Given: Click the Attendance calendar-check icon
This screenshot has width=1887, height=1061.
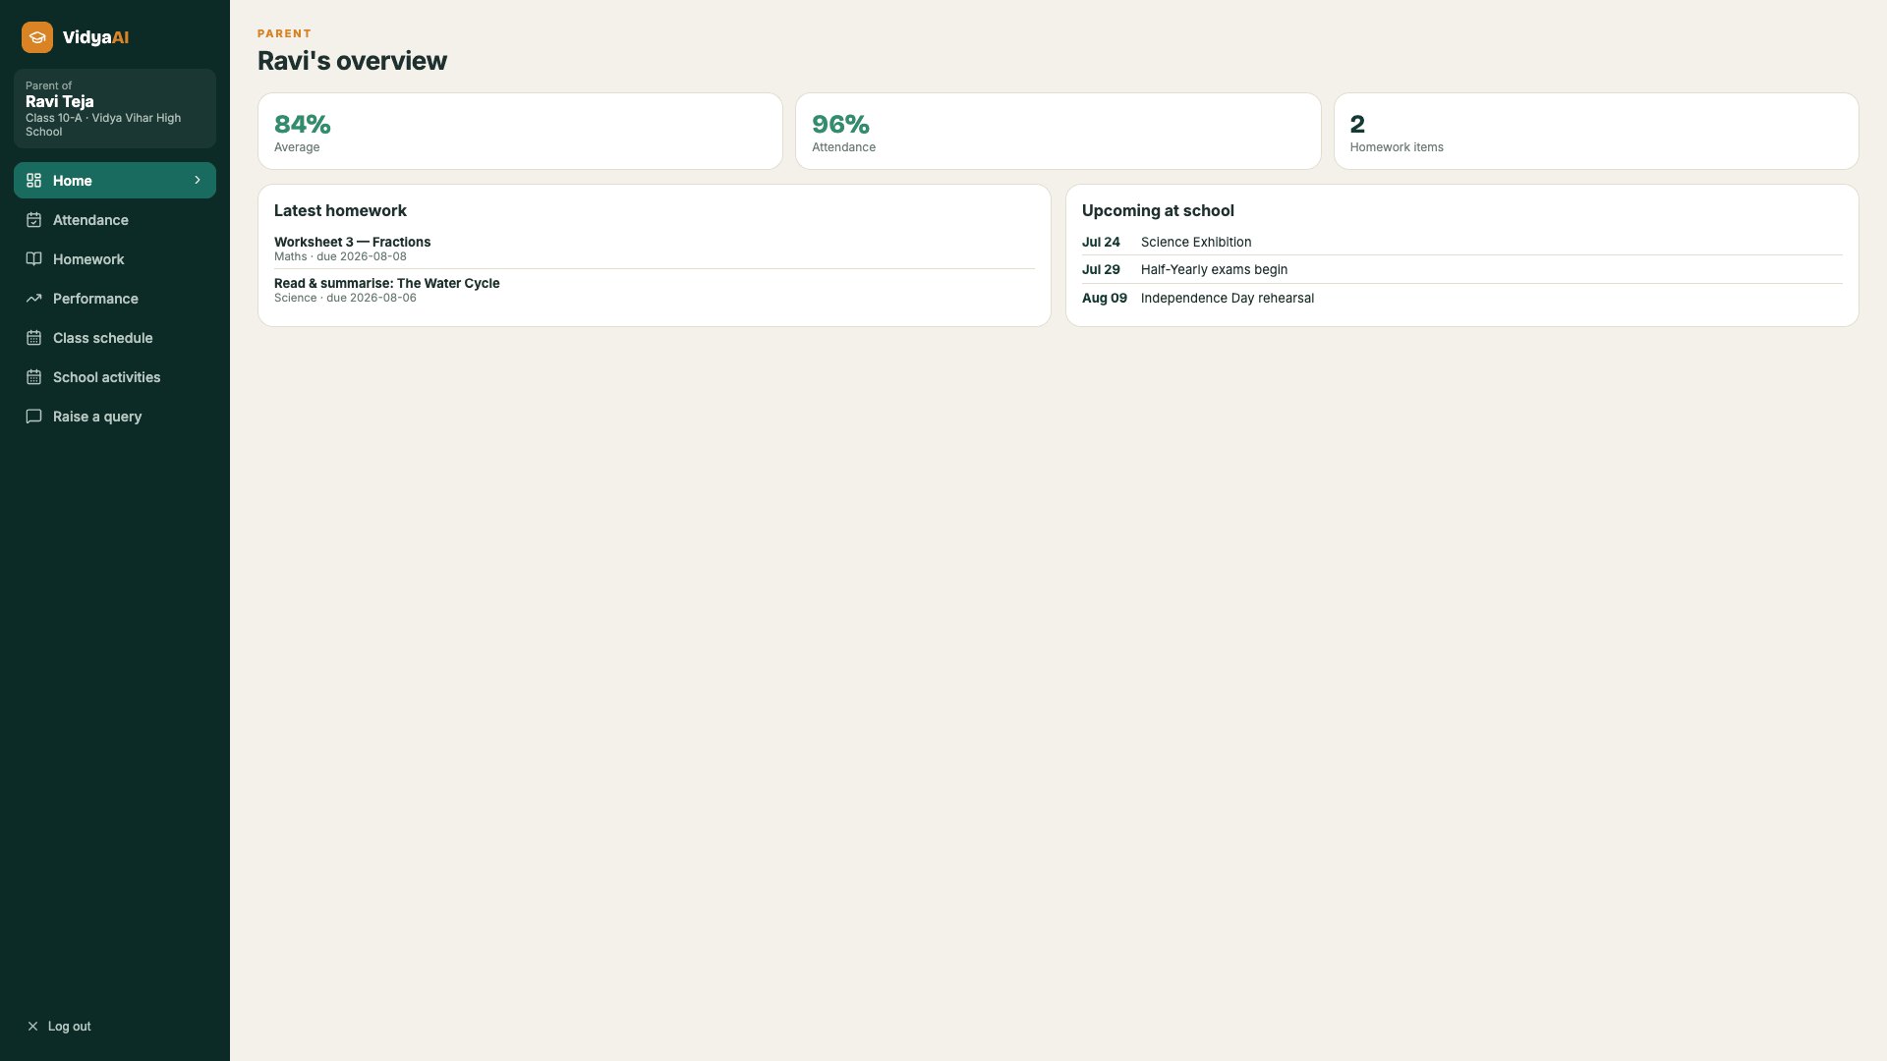Looking at the screenshot, I should tap(33, 220).
